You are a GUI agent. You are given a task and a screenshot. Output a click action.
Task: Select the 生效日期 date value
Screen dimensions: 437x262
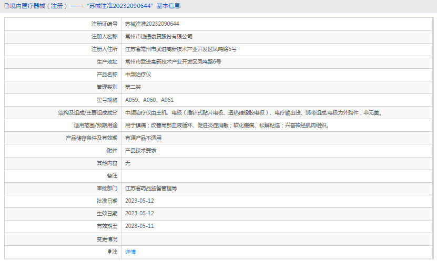pyautogui.click(x=139, y=213)
